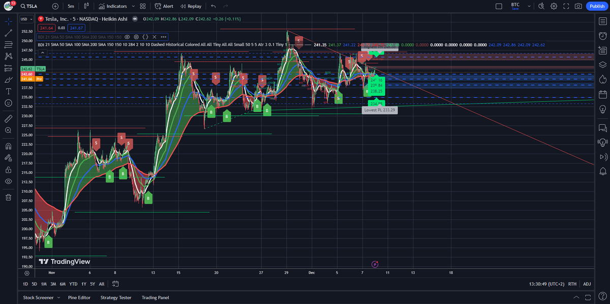
Task: Collapse the indicator legend arrow
Action: (42, 52)
